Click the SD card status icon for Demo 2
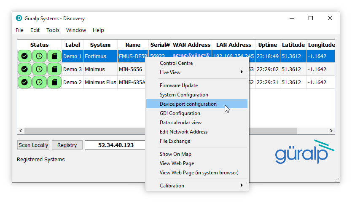Viewport: 352px width, 203px height. point(54,82)
